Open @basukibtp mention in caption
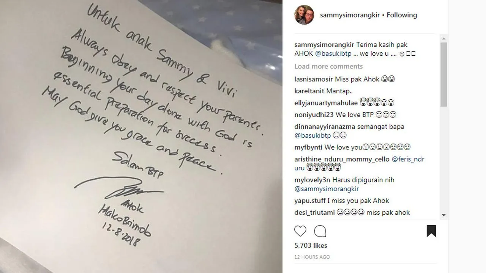 pyautogui.click(x=333, y=53)
